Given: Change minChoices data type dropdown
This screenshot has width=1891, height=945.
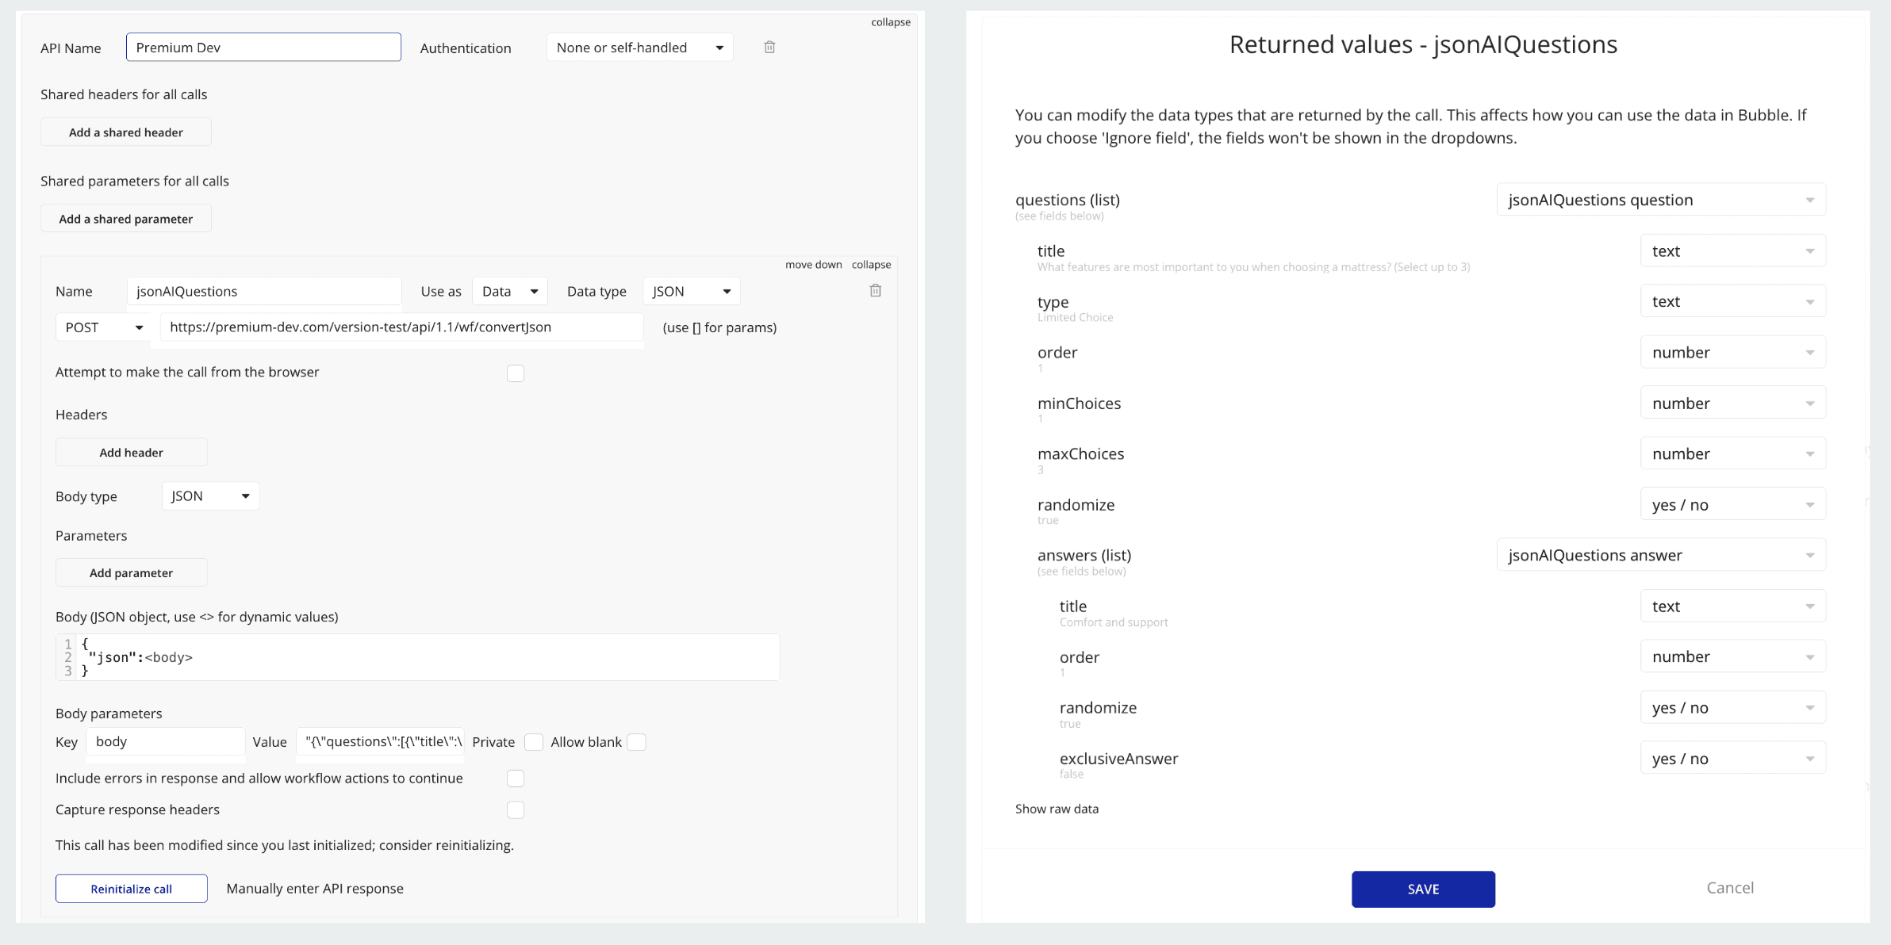Looking at the screenshot, I should (1732, 404).
